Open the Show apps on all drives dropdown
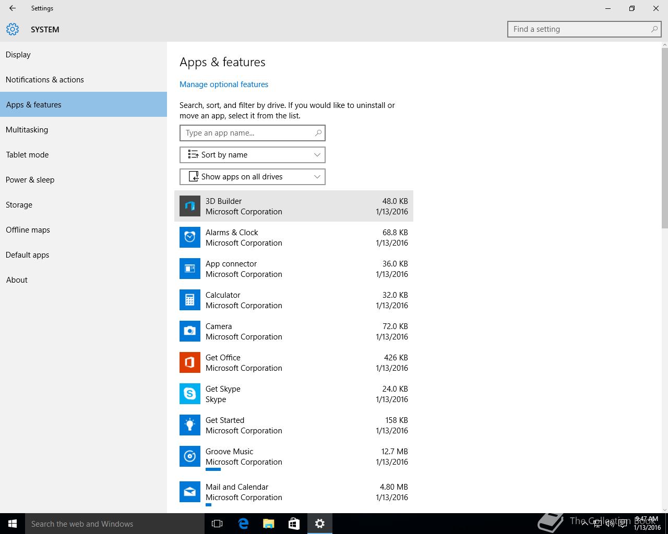This screenshot has width=668, height=534. point(253,177)
